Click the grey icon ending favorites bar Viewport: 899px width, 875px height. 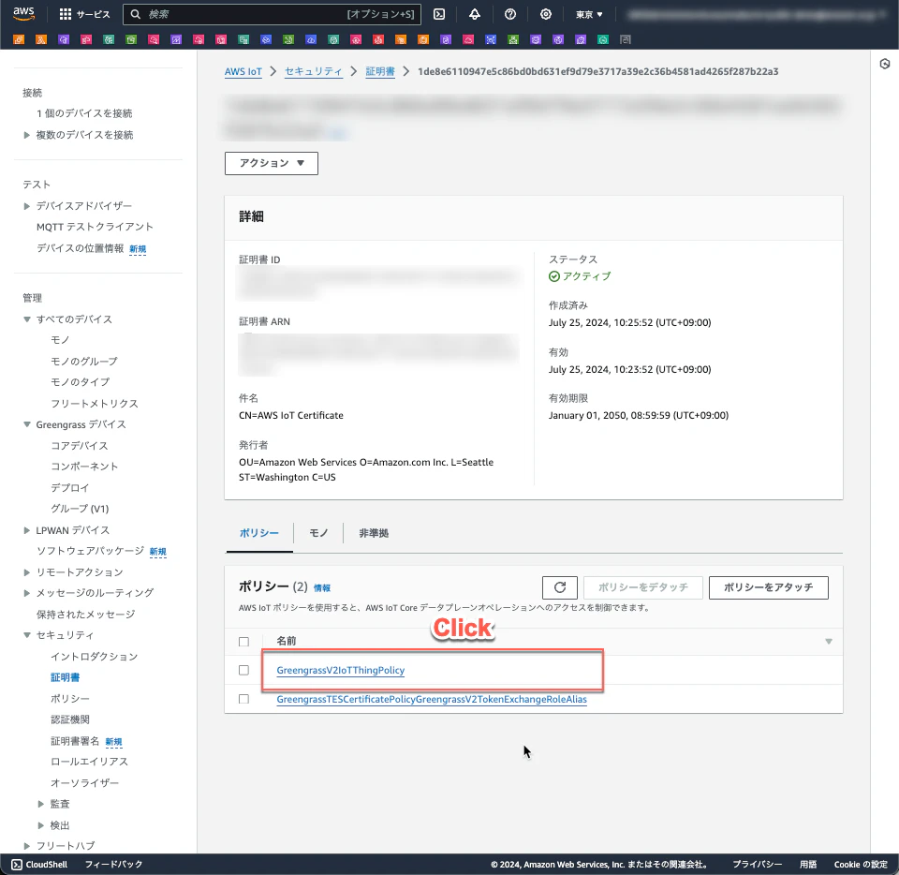(x=626, y=39)
